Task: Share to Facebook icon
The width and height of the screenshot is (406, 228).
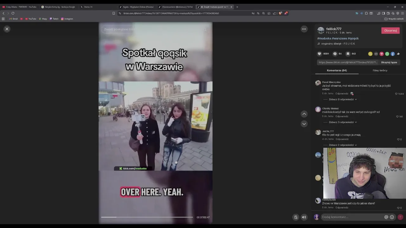Action: tap(393, 54)
